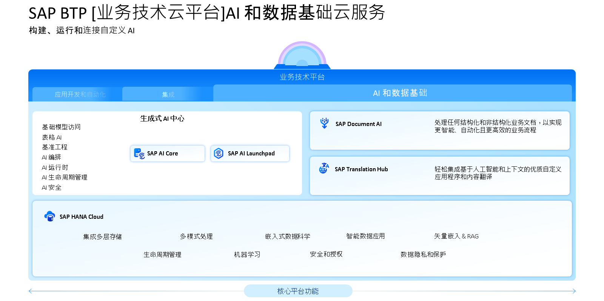Open the SAP AI Core button
604x301 pixels.
[168, 154]
